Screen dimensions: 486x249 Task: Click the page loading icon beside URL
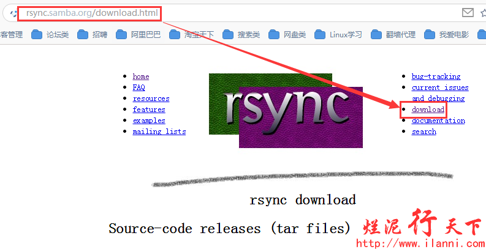point(13,13)
